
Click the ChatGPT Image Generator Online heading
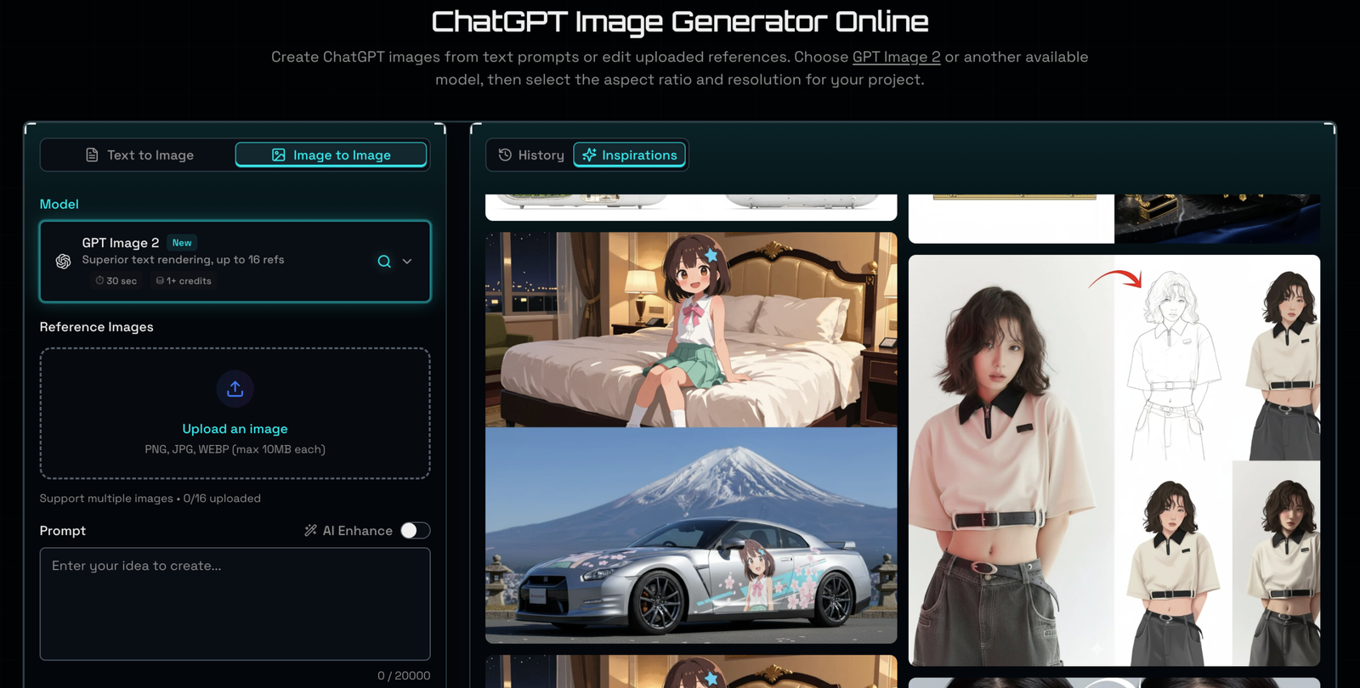680,21
